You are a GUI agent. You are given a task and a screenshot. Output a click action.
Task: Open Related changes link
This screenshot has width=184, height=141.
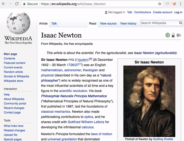[x=14, y=130]
